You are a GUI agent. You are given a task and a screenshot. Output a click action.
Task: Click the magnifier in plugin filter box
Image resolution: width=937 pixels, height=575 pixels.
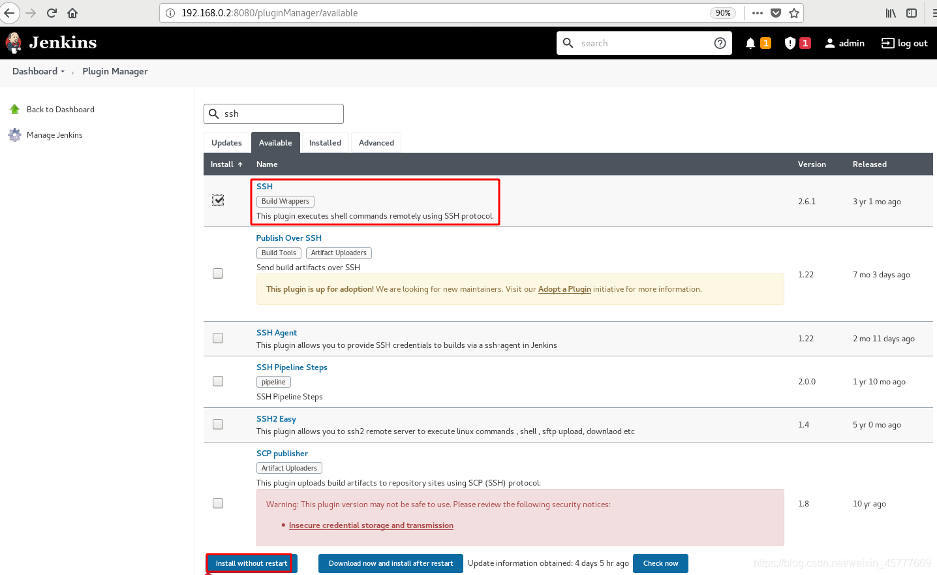pyautogui.click(x=214, y=114)
